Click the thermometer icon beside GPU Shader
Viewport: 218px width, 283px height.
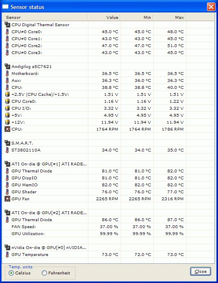click(x=7, y=192)
